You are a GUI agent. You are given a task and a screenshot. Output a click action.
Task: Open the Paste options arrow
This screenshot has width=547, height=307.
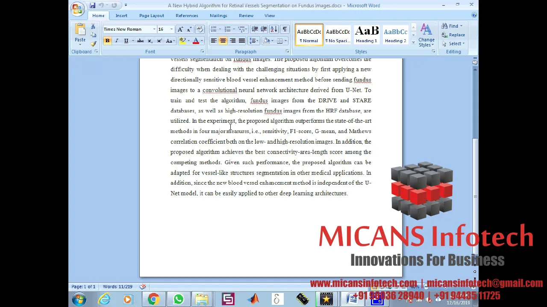[x=80, y=45]
